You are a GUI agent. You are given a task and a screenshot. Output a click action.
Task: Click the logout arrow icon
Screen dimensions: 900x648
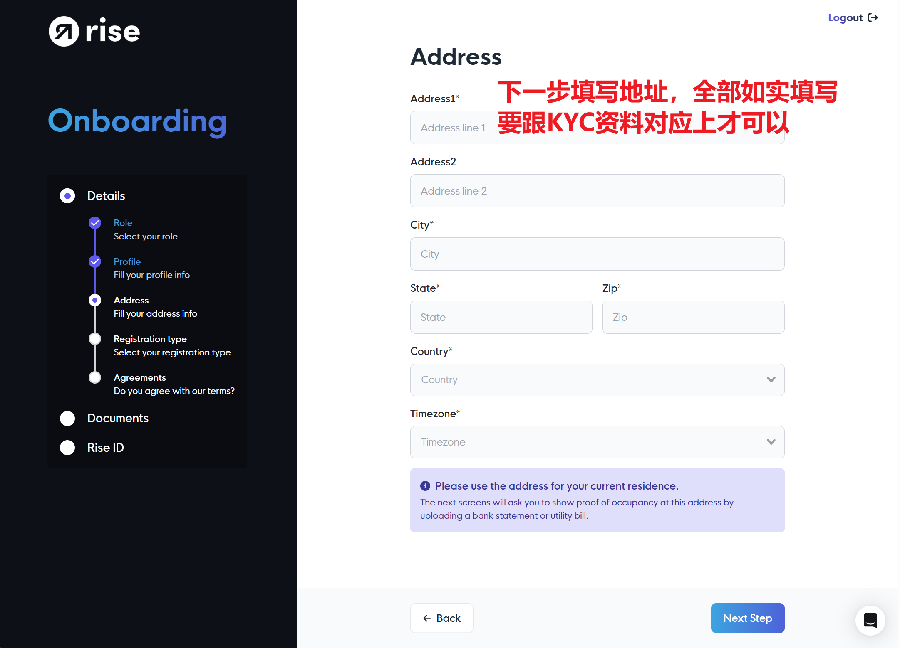click(x=874, y=17)
